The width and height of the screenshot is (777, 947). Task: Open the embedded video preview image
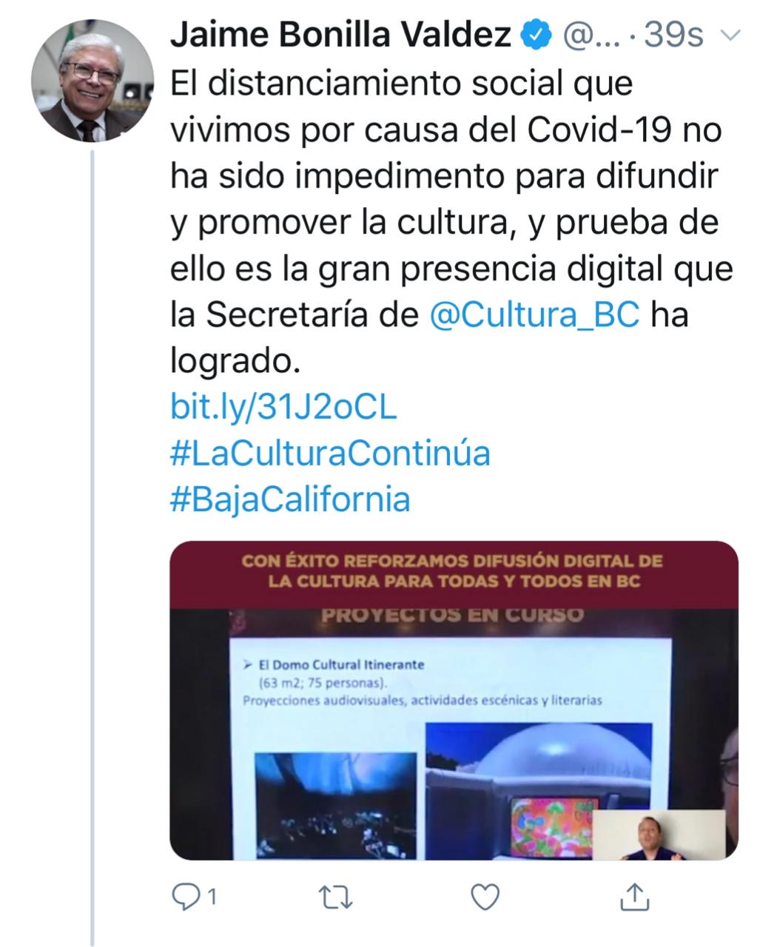pos(454,700)
